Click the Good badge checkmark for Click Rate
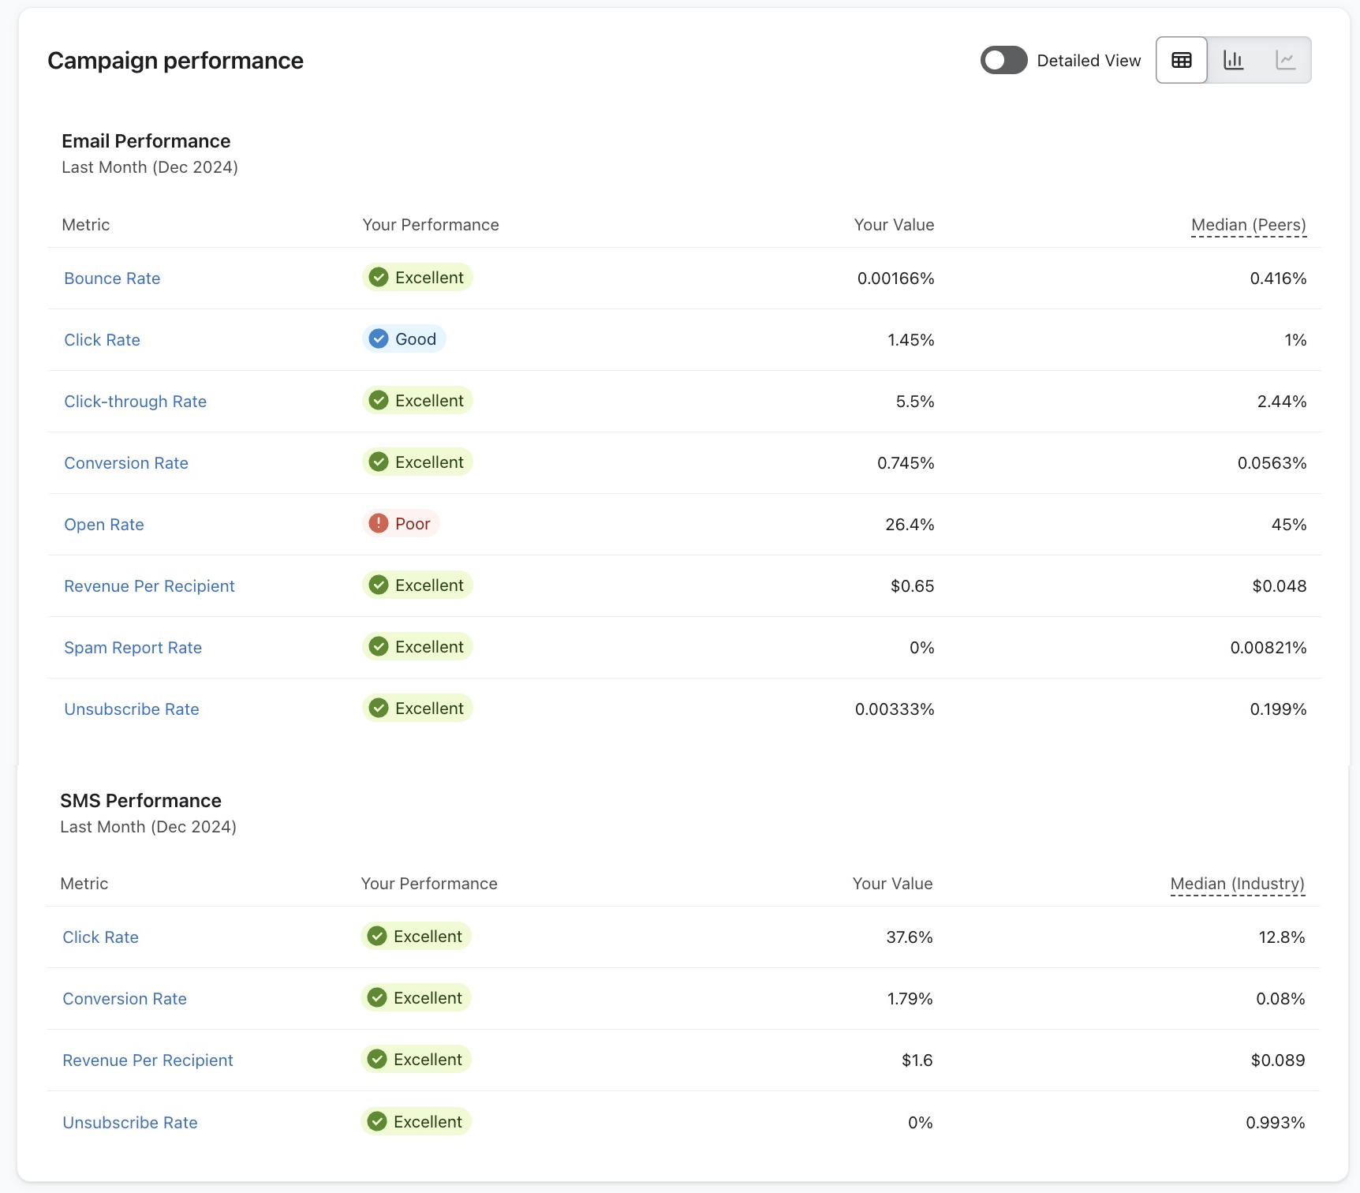The width and height of the screenshot is (1360, 1193). click(379, 338)
